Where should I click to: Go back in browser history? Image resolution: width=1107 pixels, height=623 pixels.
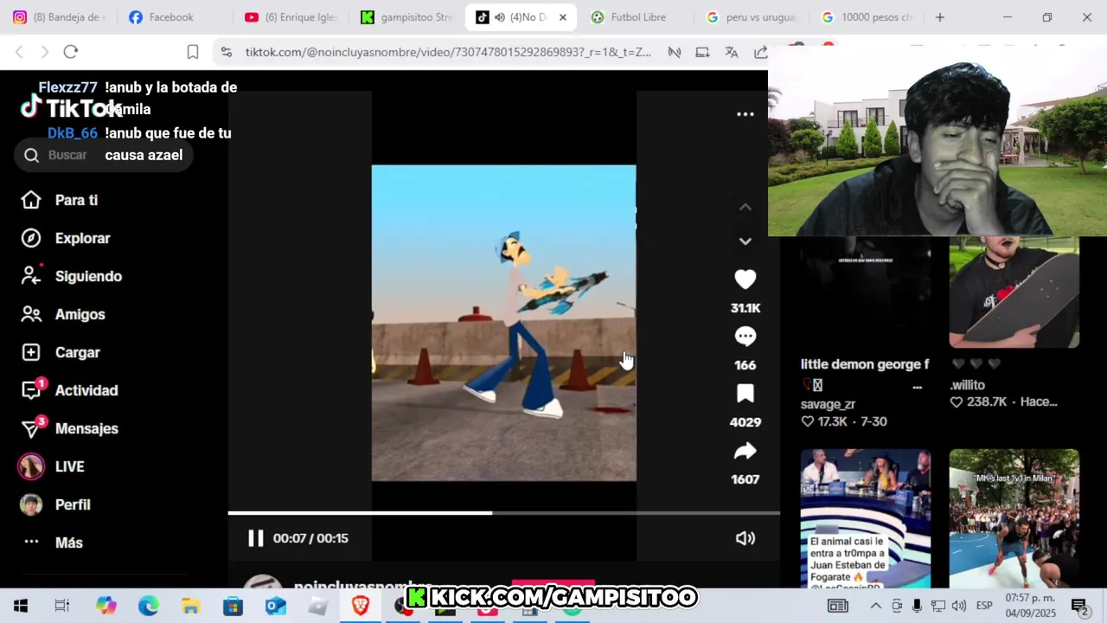[19, 52]
